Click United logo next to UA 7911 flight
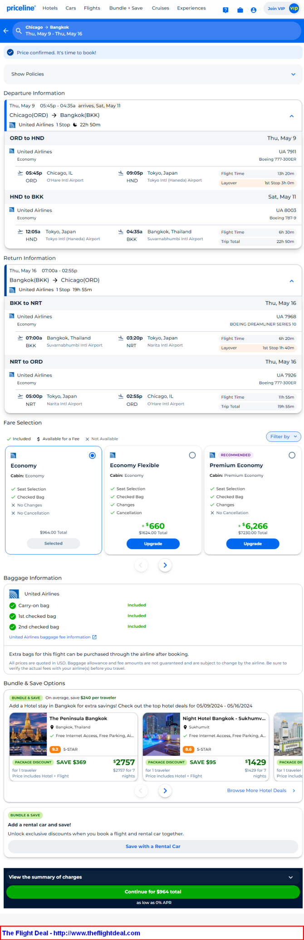Screen dimensions: 304x940 [x=12, y=151]
